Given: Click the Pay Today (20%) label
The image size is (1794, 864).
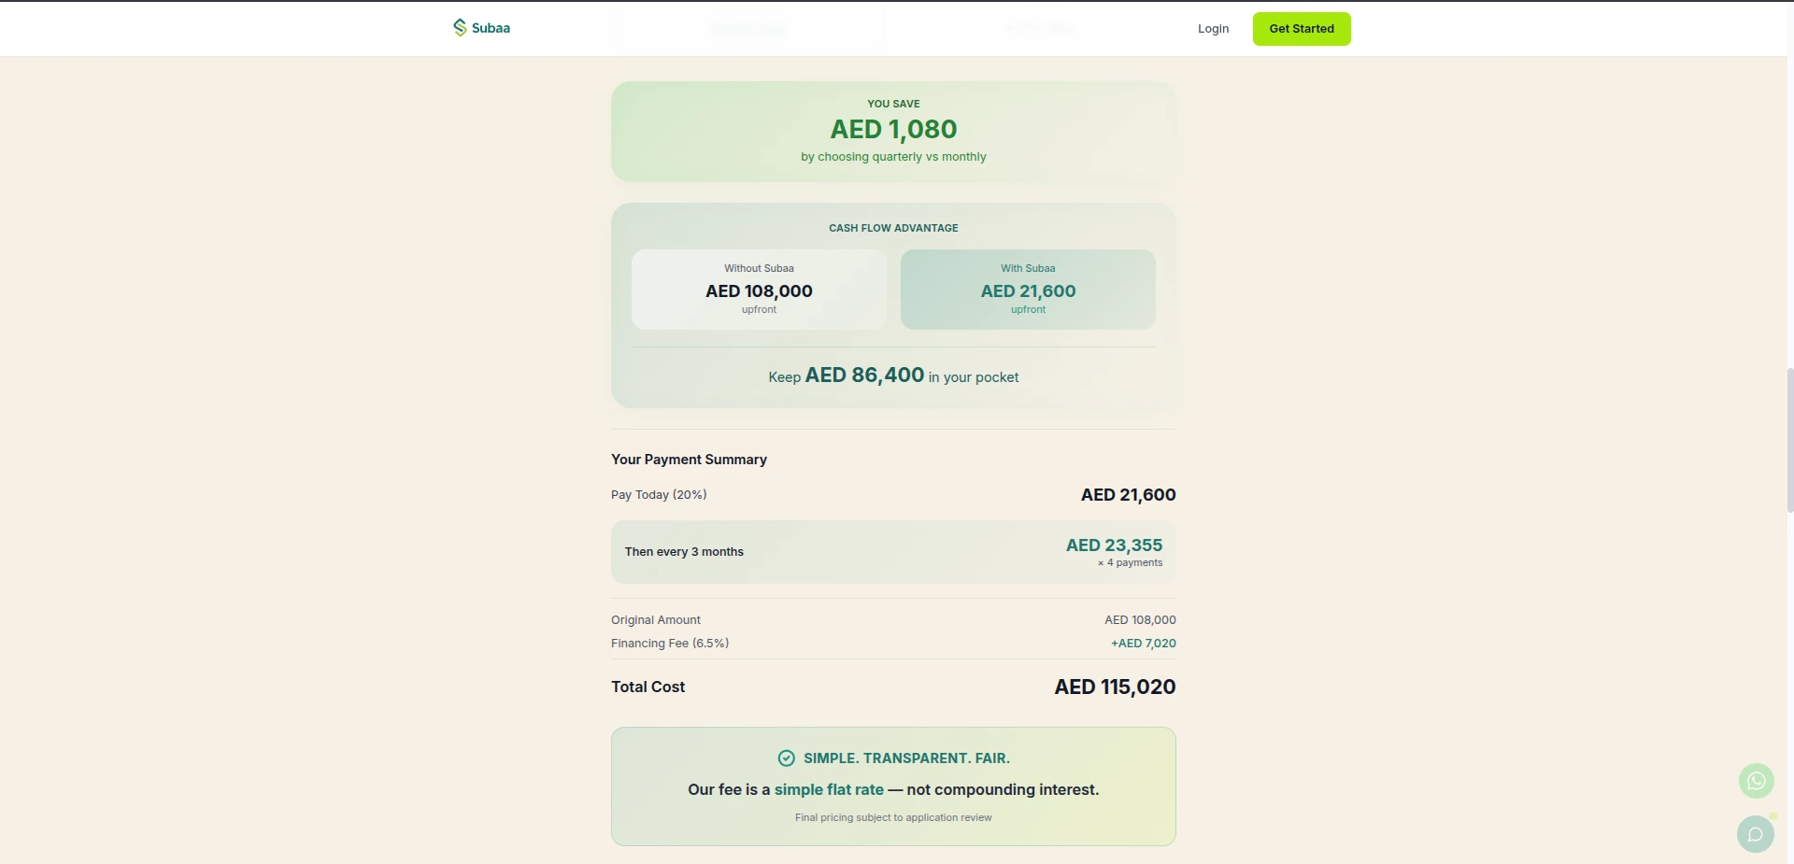Looking at the screenshot, I should coord(659,495).
